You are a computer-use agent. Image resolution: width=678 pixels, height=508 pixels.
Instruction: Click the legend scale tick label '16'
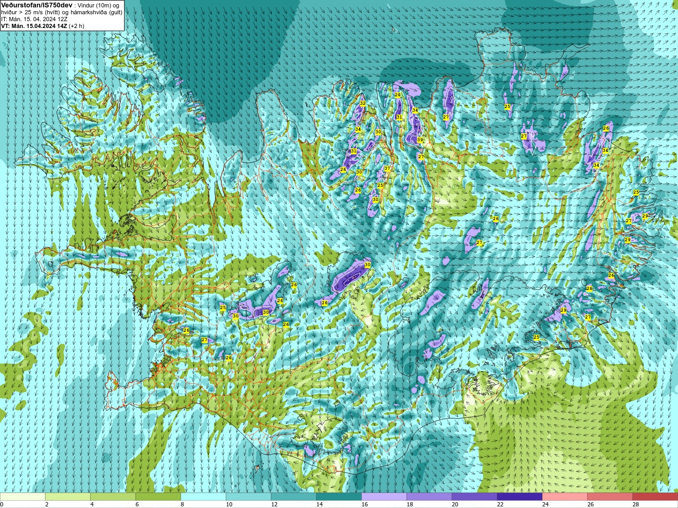pos(364,504)
